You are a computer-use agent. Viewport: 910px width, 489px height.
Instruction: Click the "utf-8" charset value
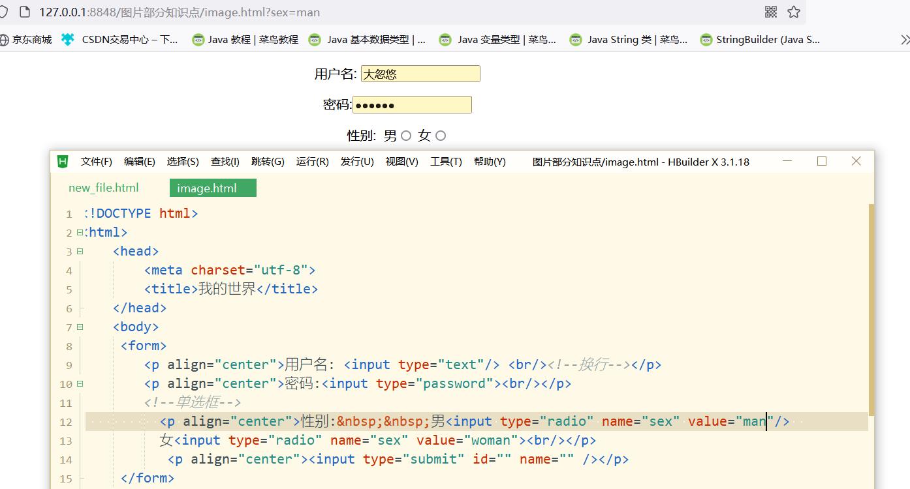[x=281, y=270]
